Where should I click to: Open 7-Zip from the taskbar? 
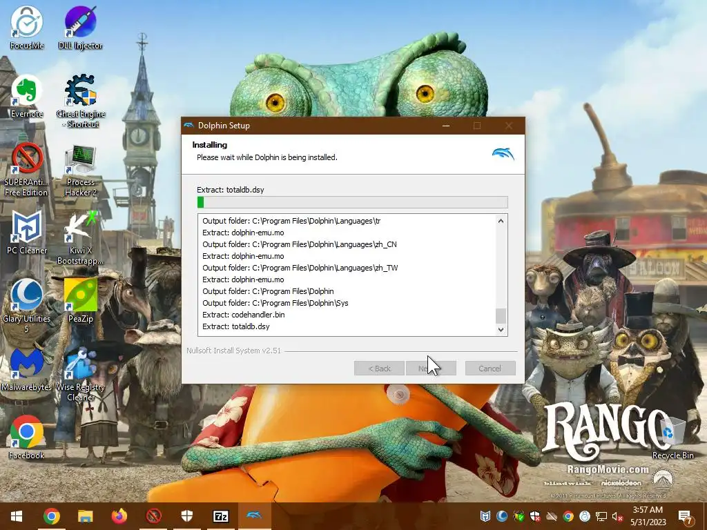[221, 516]
